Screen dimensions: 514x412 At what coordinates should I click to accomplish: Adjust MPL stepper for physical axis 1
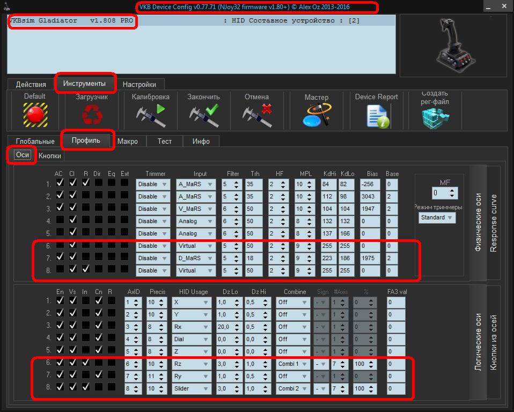pyautogui.click(x=310, y=184)
